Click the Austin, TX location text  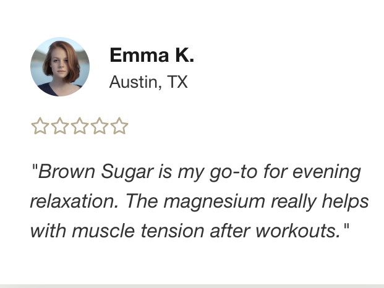click(148, 82)
